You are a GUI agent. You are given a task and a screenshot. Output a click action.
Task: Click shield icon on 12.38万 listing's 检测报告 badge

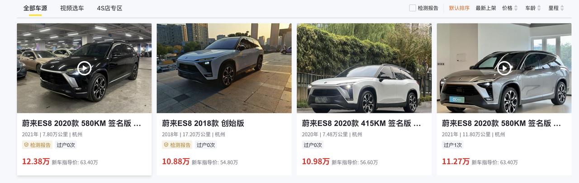tap(26, 145)
